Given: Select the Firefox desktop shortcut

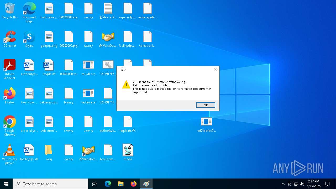Looking at the screenshot, I should (10, 96).
